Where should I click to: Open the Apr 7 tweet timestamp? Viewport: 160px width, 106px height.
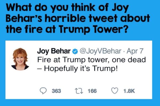click(x=135, y=51)
